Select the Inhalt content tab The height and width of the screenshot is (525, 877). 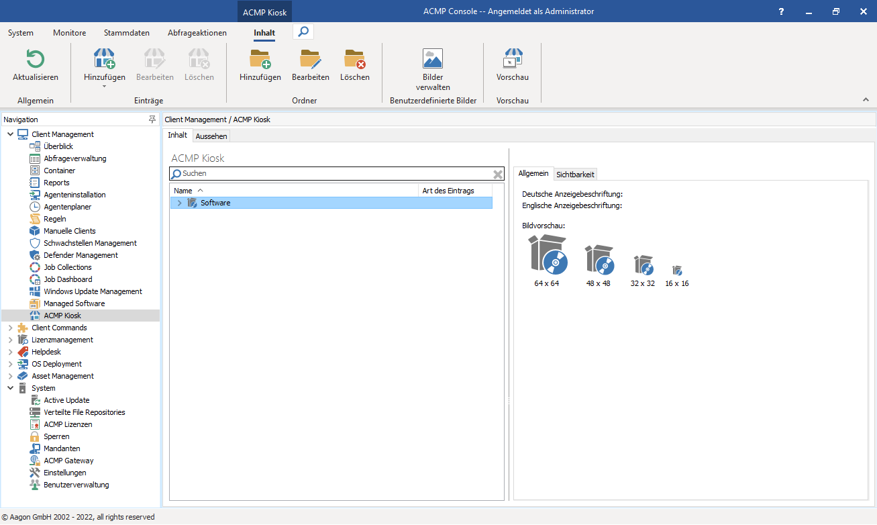178,135
